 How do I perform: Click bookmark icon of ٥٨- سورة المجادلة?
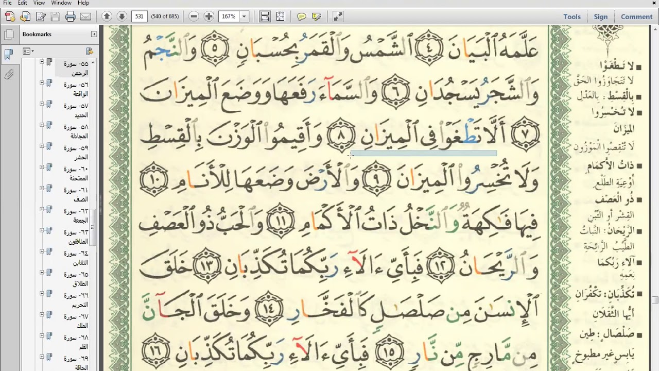tap(49, 125)
